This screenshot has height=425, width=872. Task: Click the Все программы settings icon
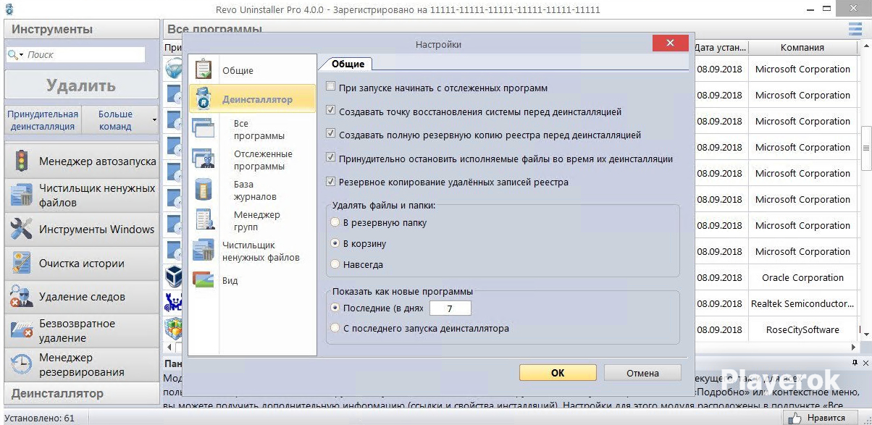tap(204, 129)
